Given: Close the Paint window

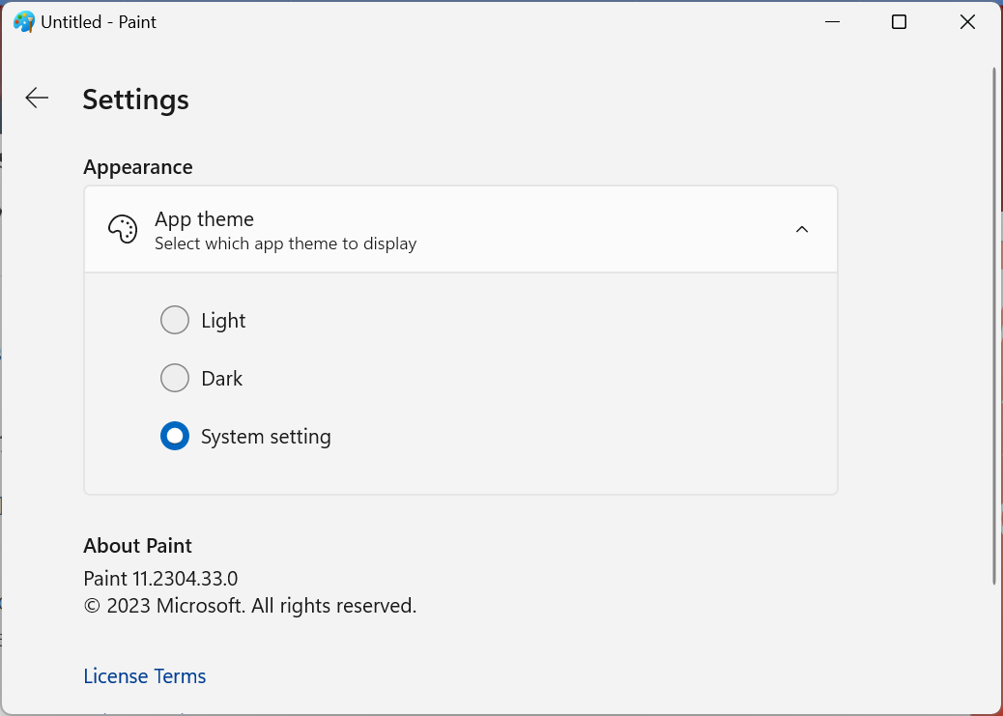Looking at the screenshot, I should tap(967, 21).
